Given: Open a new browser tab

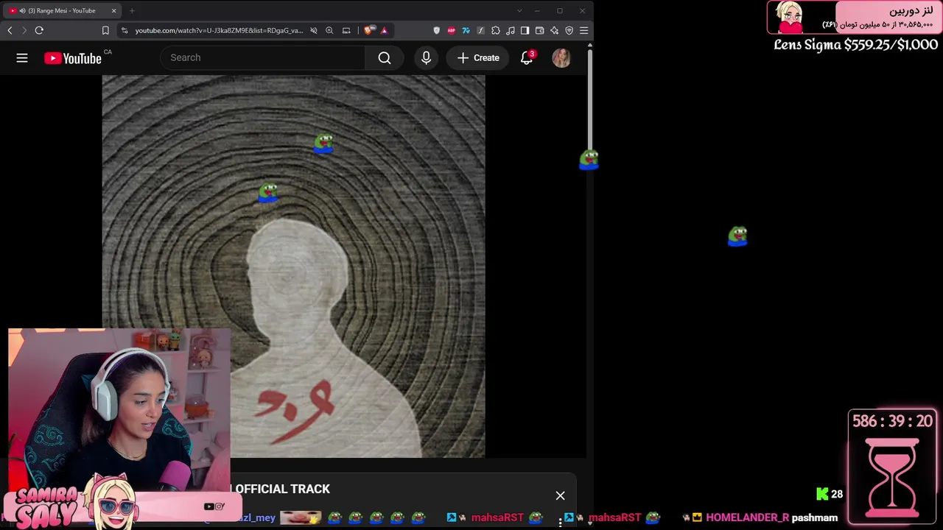Looking at the screenshot, I should (x=132, y=10).
